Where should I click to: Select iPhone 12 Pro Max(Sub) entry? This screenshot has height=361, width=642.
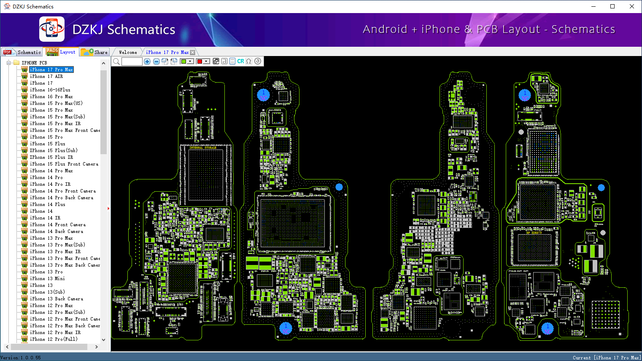(57, 312)
